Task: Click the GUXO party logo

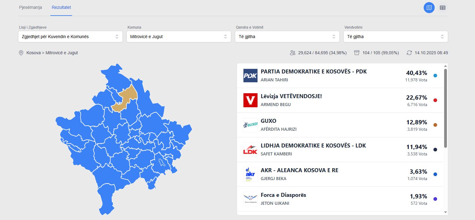Action: [250, 125]
